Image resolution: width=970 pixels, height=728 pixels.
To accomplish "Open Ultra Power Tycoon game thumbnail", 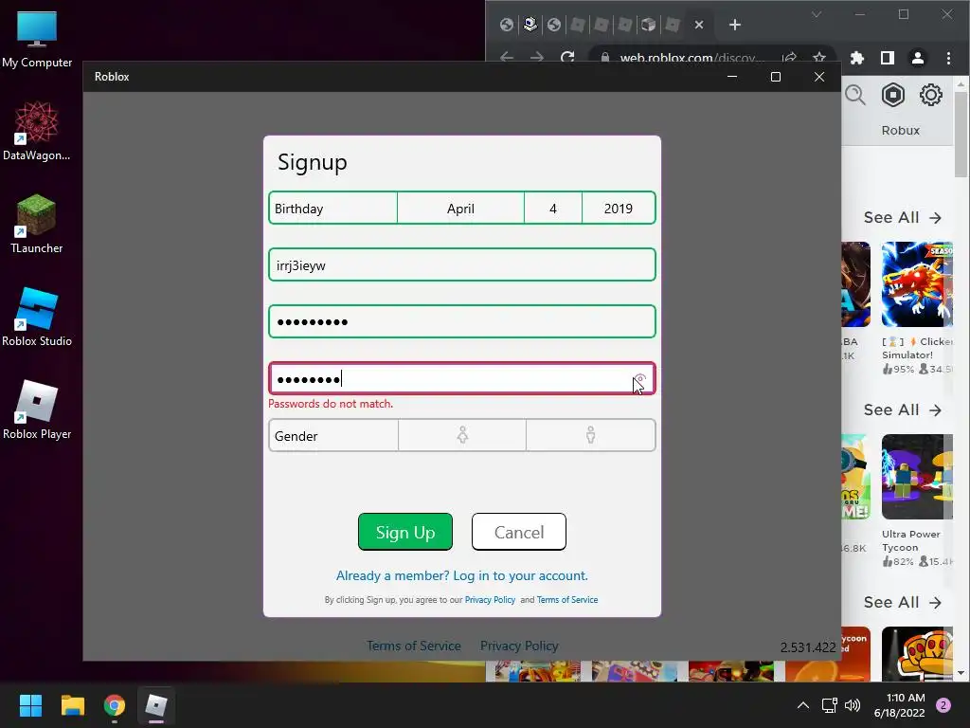I will point(917,477).
